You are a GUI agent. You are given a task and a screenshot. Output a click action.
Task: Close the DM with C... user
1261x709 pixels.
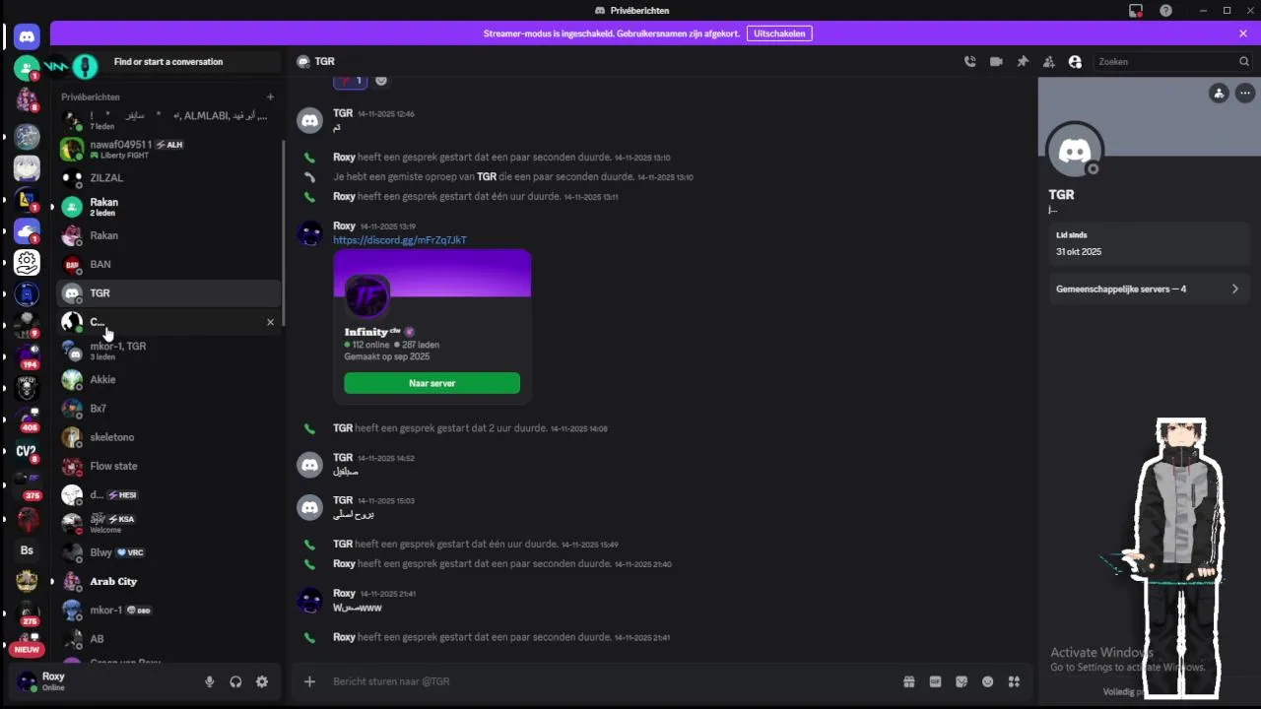[271, 322]
